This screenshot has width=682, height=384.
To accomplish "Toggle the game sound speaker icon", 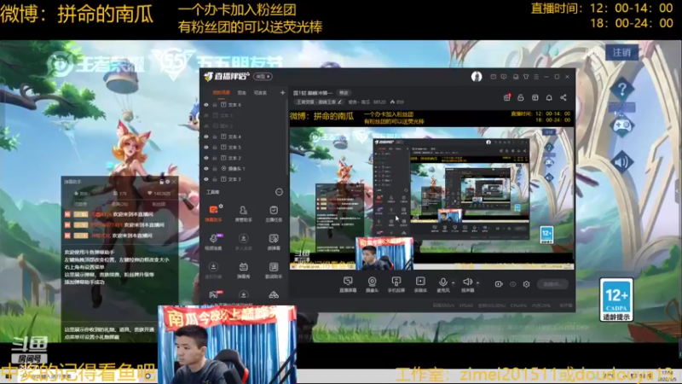I will click(622, 162).
